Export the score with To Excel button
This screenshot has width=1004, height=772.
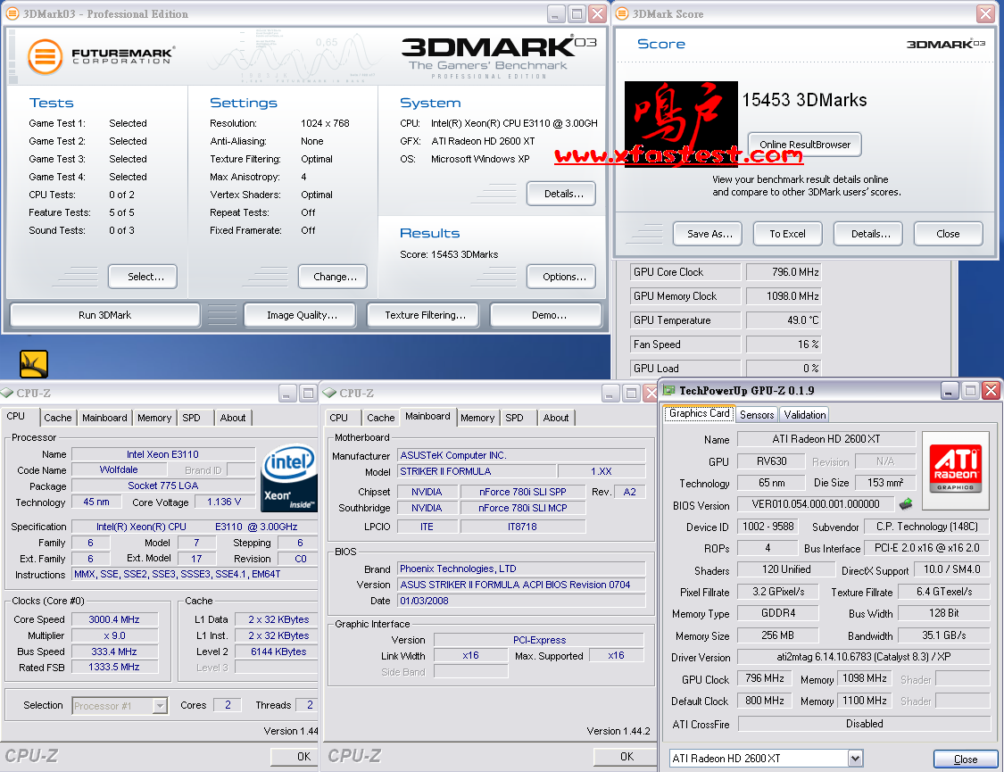coord(787,234)
